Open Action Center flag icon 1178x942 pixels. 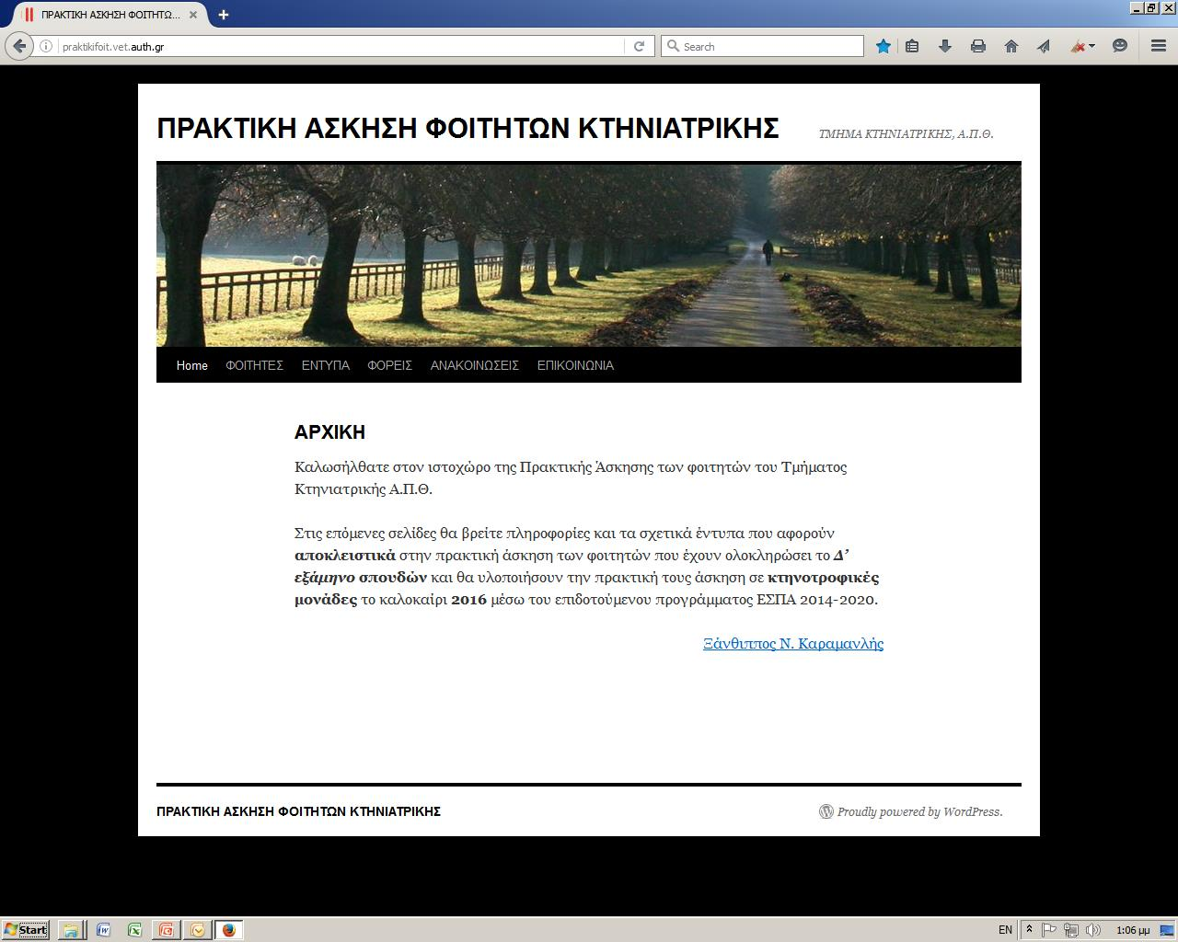click(1049, 929)
